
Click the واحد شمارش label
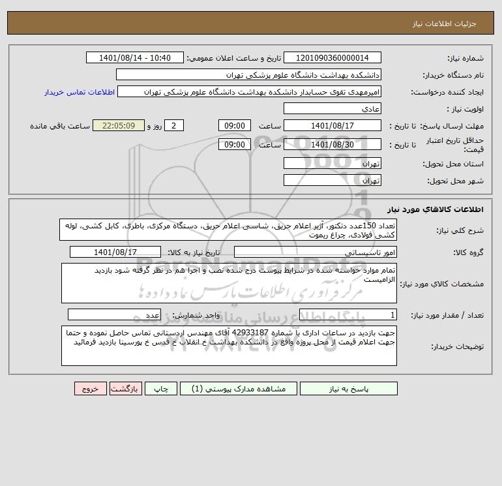tap(196, 315)
